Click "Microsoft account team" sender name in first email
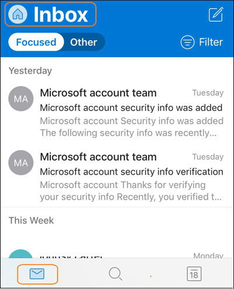Viewport: 234px width, 289px height. [98, 93]
